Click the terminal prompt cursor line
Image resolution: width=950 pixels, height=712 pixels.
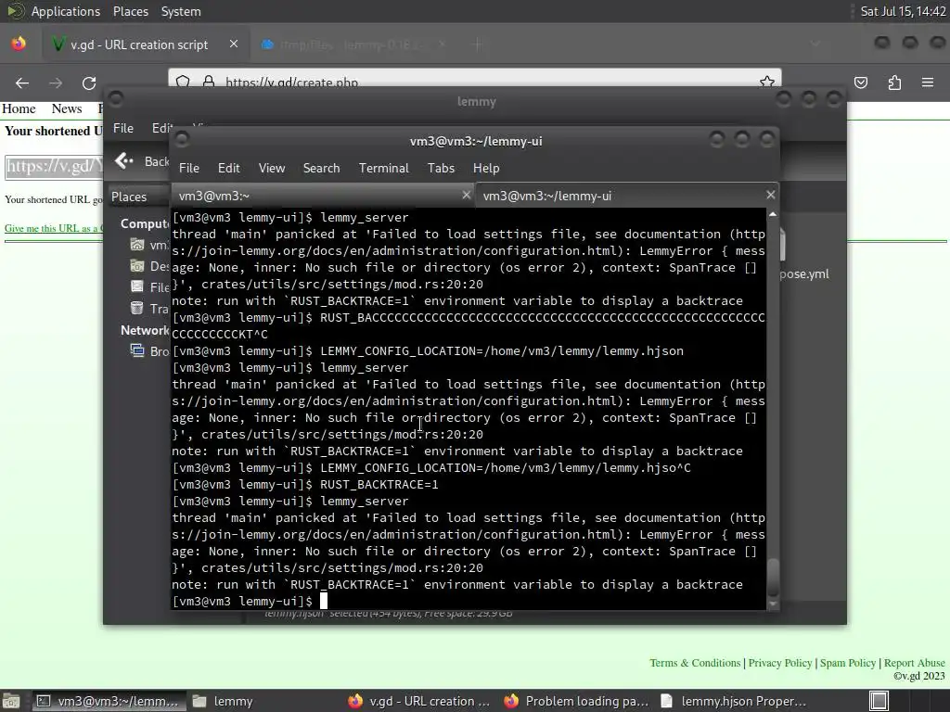click(x=469, y=601)
